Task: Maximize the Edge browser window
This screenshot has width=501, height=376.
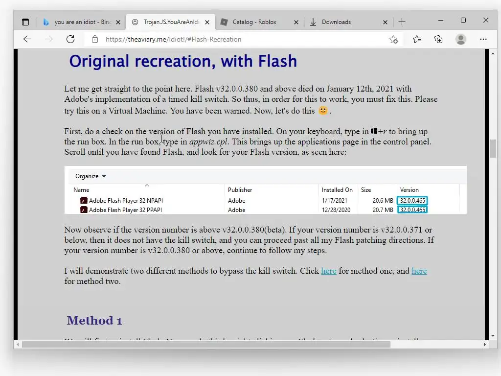Action: click(463, 20)
